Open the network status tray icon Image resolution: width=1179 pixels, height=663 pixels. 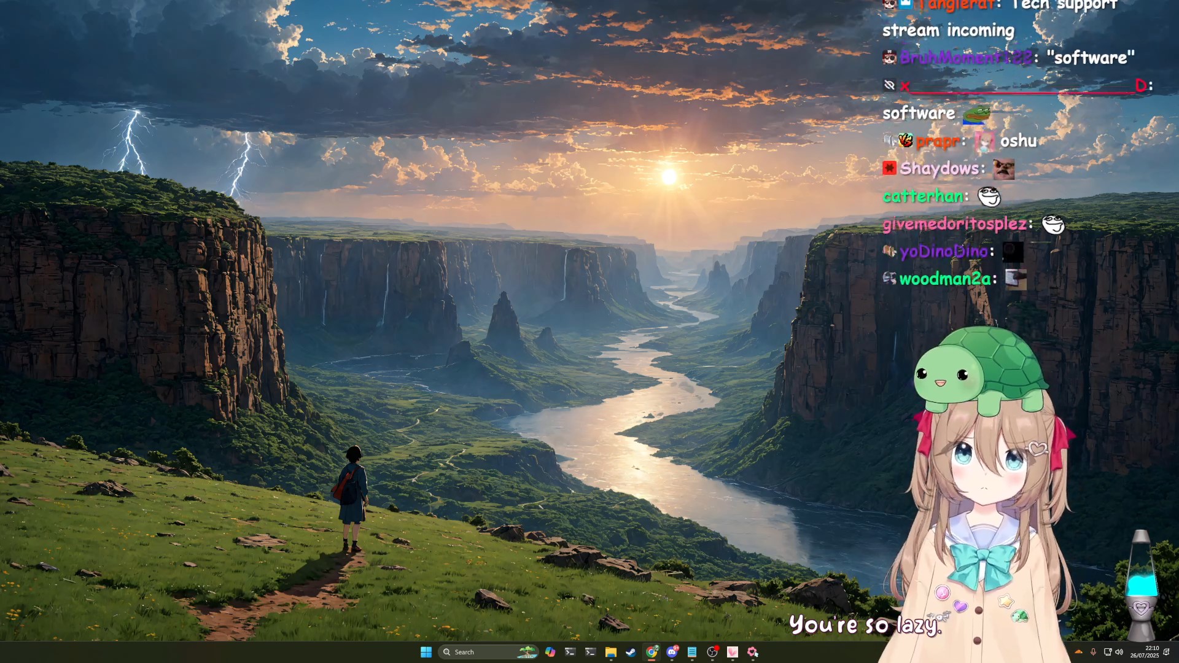[1107, 652]
